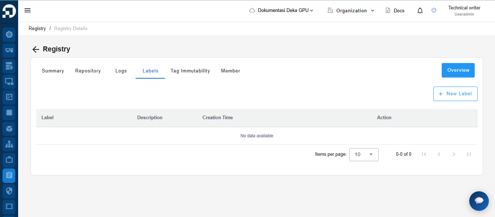Click the power logout icon
Viewport: 495px width, 217px height.
434,11
